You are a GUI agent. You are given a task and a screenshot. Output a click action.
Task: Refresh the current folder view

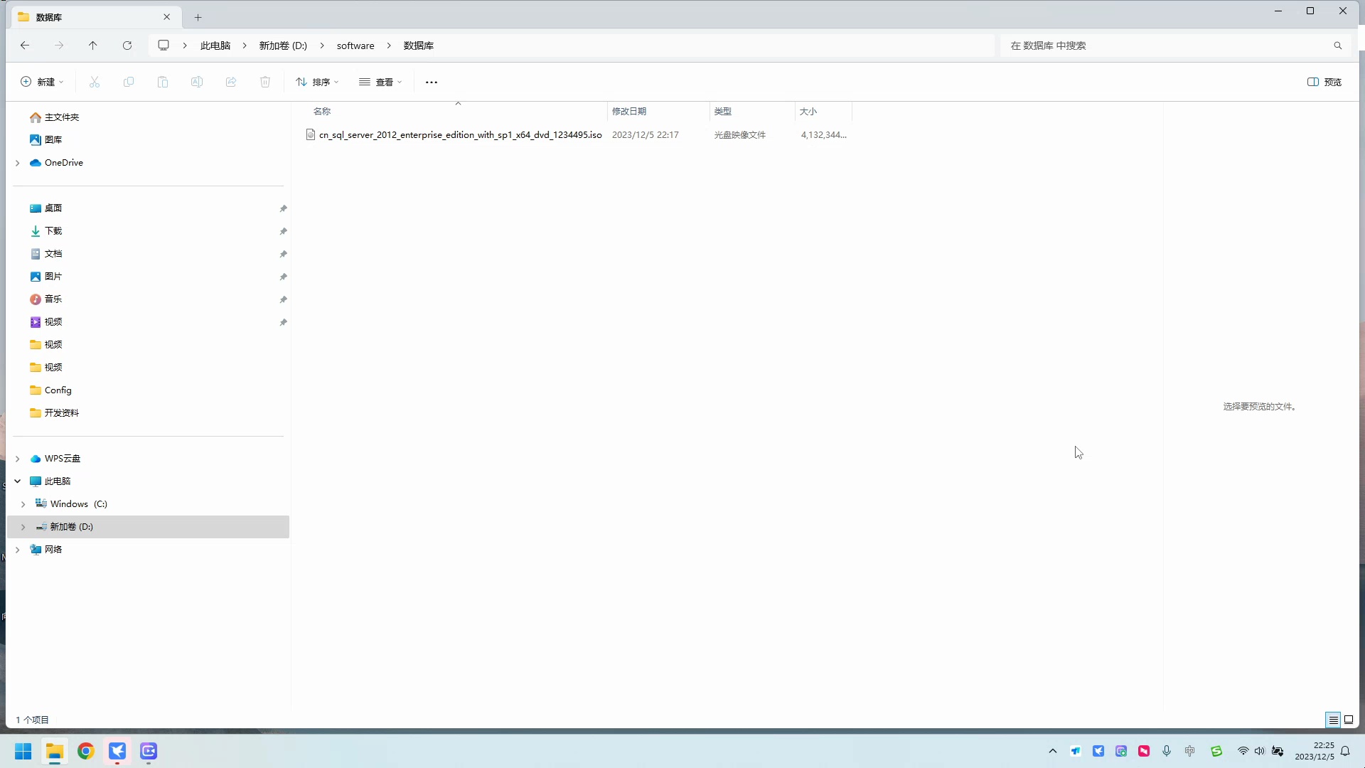[x=127, y=45]
